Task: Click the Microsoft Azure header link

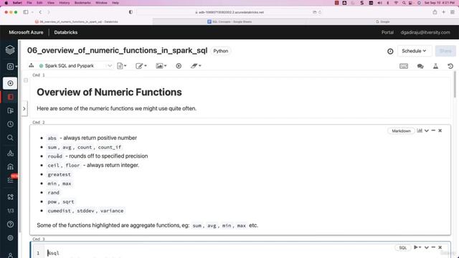Action: [26, 32]
